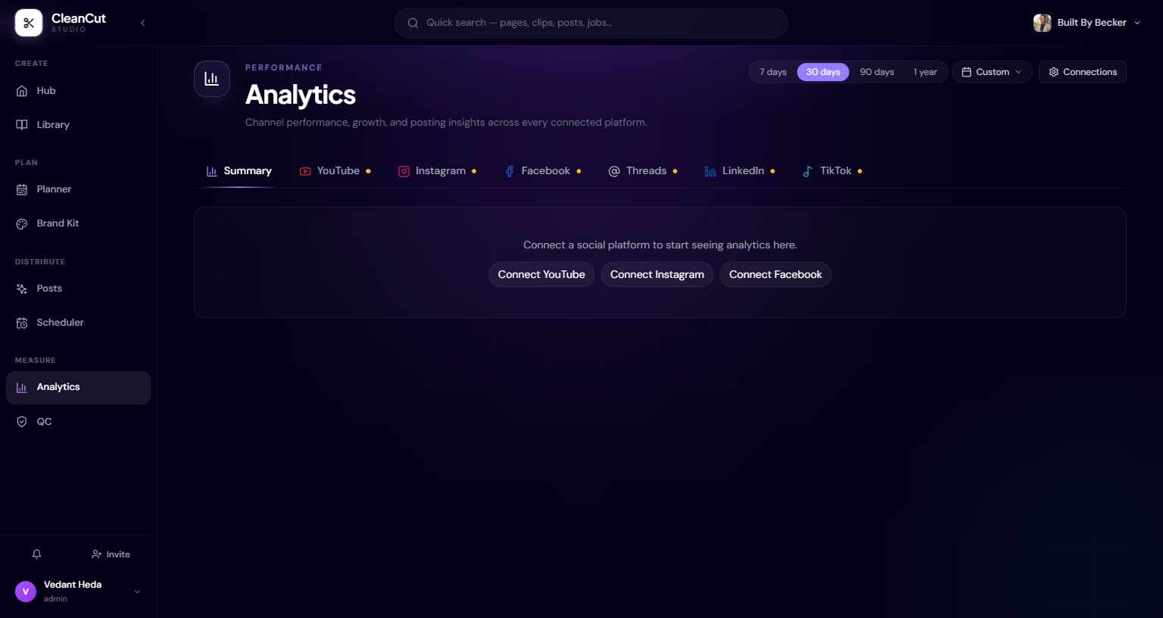The width and height of the screenshot is (1163, 618).
Task: Click the PERFORMANCE label above the heading
Action: click(x=284, y=67)
